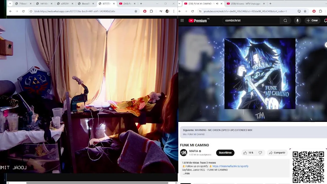Click the Suscribirse button
327x184 pixels.
[x=225, y=153]
